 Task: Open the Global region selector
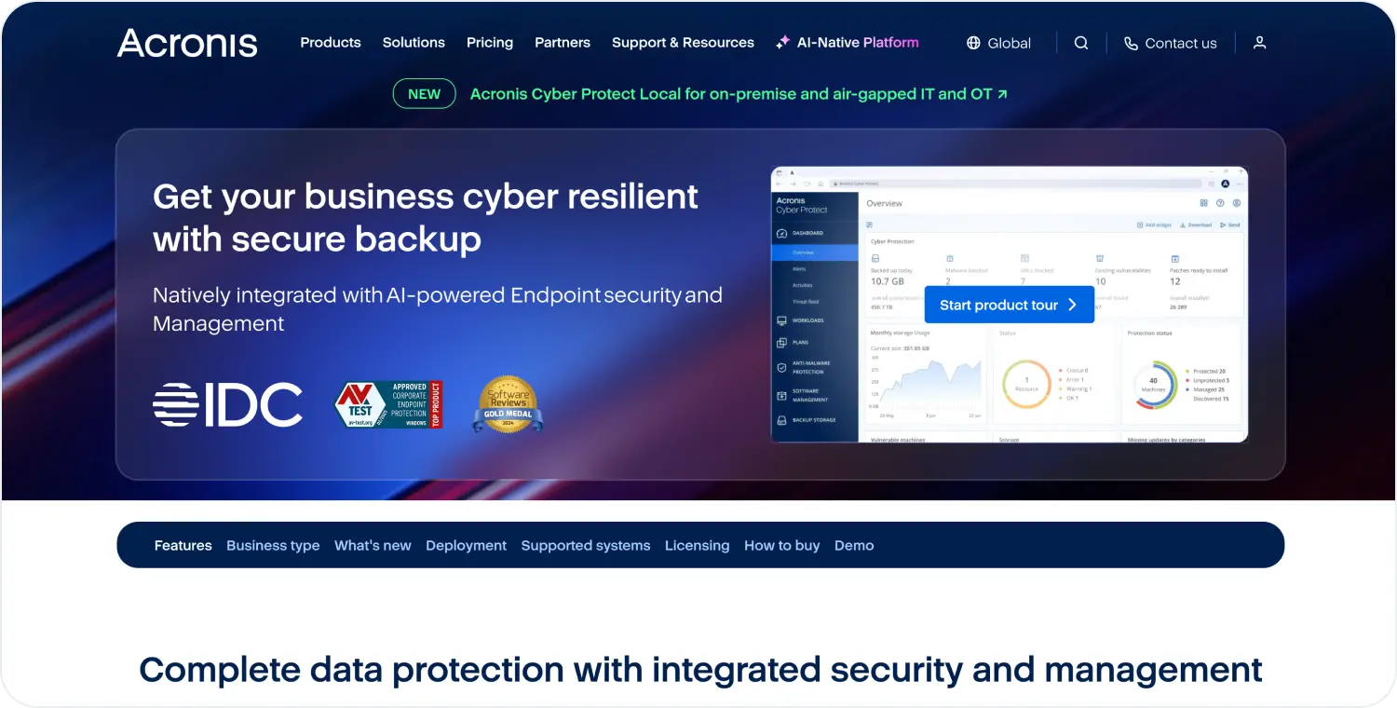point(998,43)
